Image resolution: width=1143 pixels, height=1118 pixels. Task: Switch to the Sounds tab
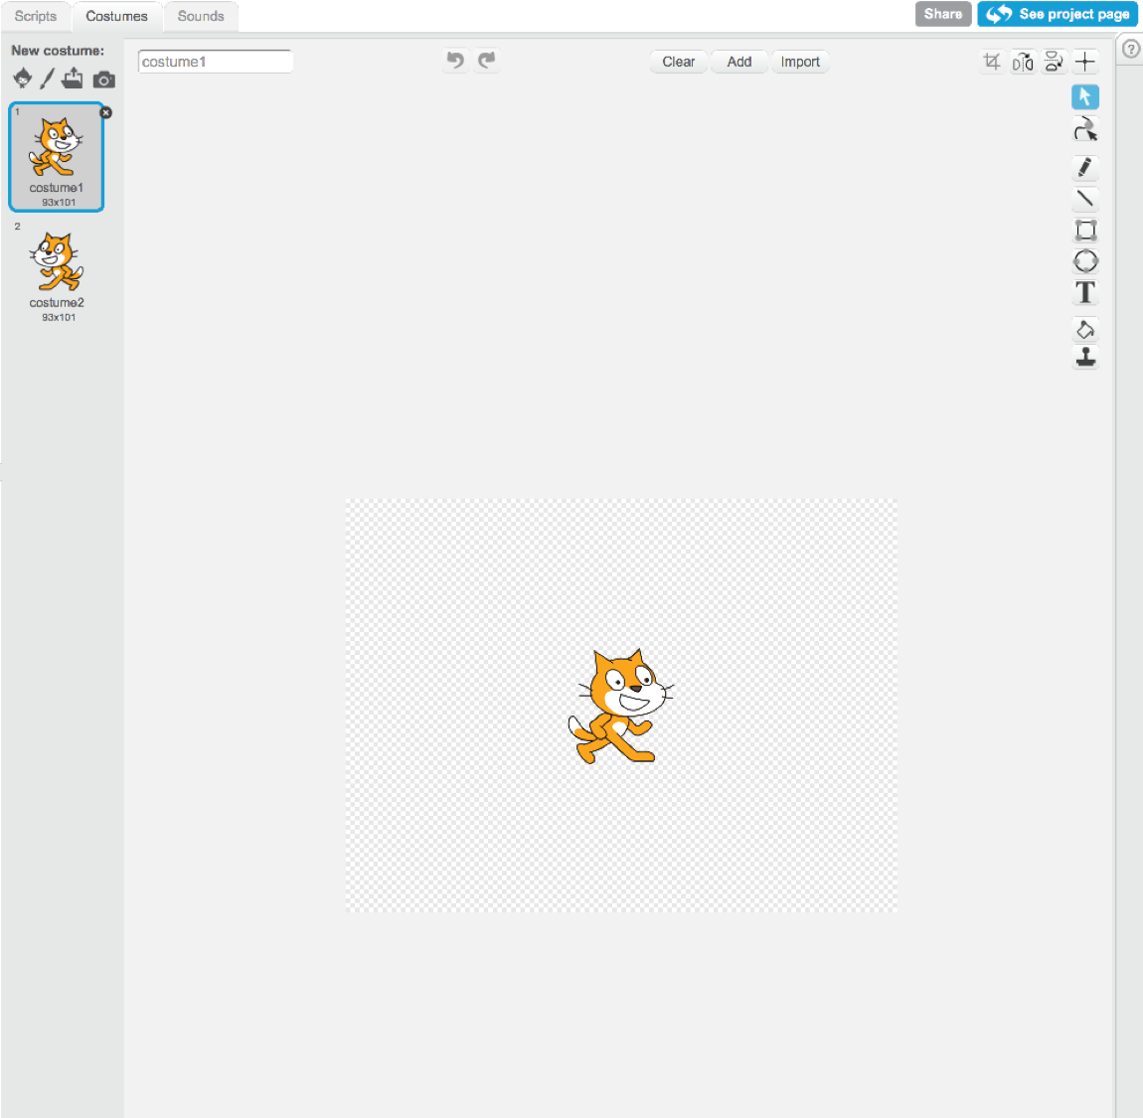(201, 16)
